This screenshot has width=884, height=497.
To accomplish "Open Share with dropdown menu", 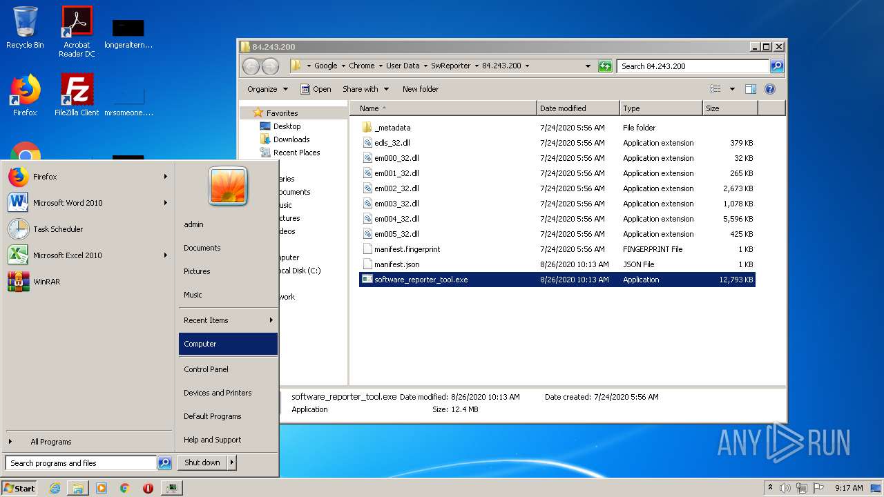I will coord(365,89).
